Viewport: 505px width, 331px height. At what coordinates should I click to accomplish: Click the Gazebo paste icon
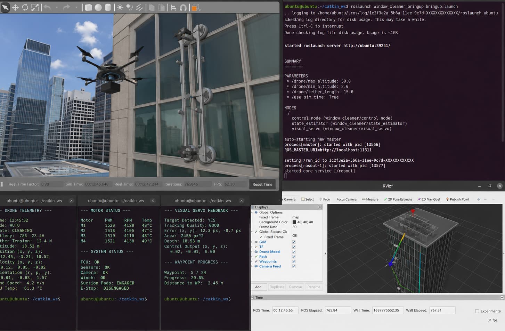[161, 7]
